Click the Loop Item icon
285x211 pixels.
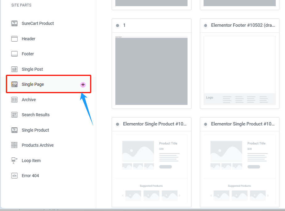[x=14, y=160]
